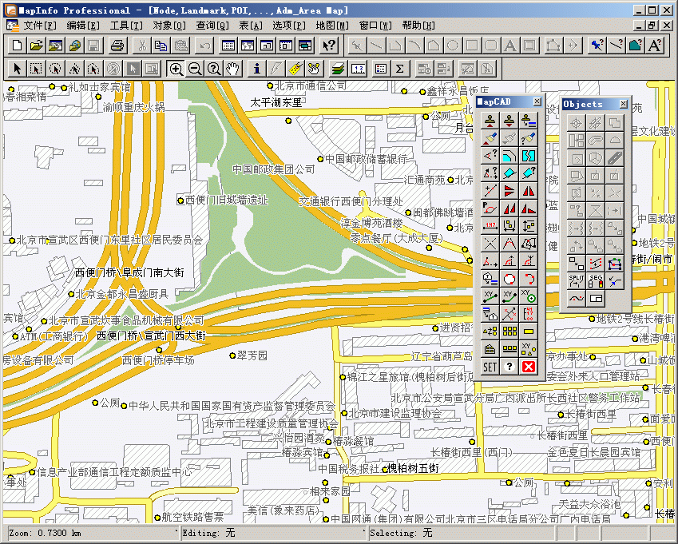Select the Zoom-in magnifier tool

point(175,68)
